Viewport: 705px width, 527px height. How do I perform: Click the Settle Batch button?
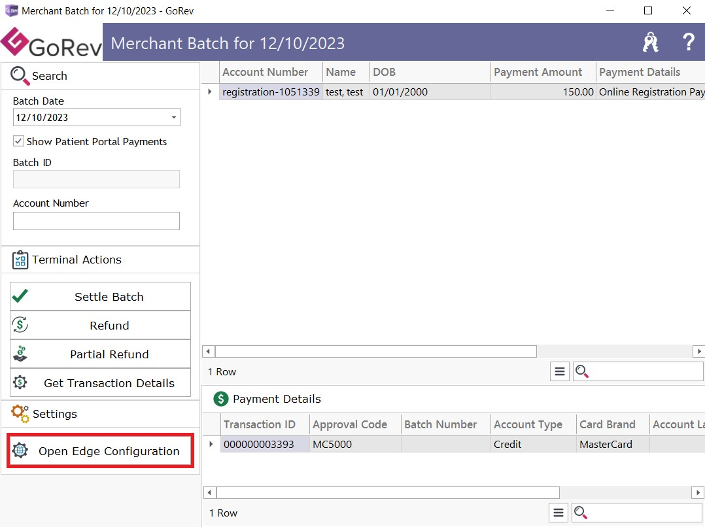pyautogui.click(x=100, y=296)
